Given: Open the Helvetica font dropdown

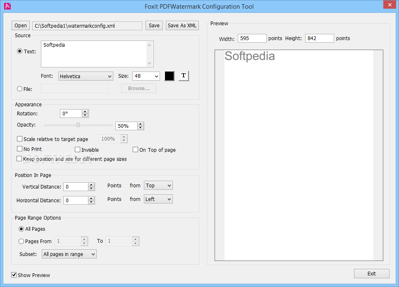Looking at the screenshot, I should 86,76.
